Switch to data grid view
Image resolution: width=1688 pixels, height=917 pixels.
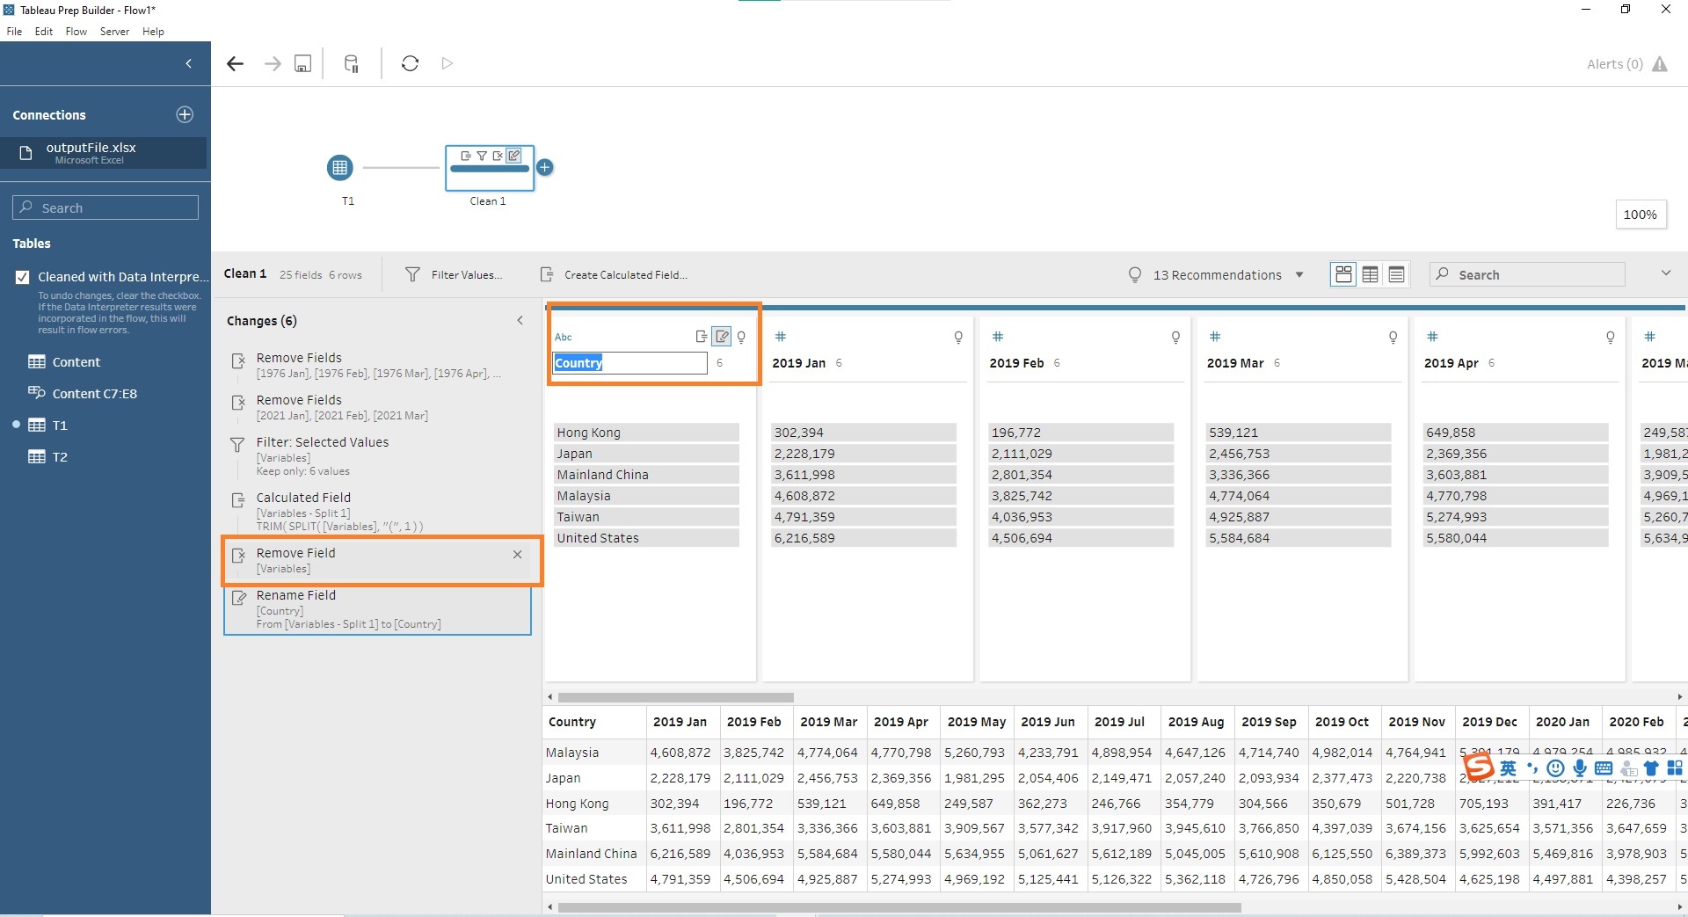pyautogui.click(x=1370, y=274)
